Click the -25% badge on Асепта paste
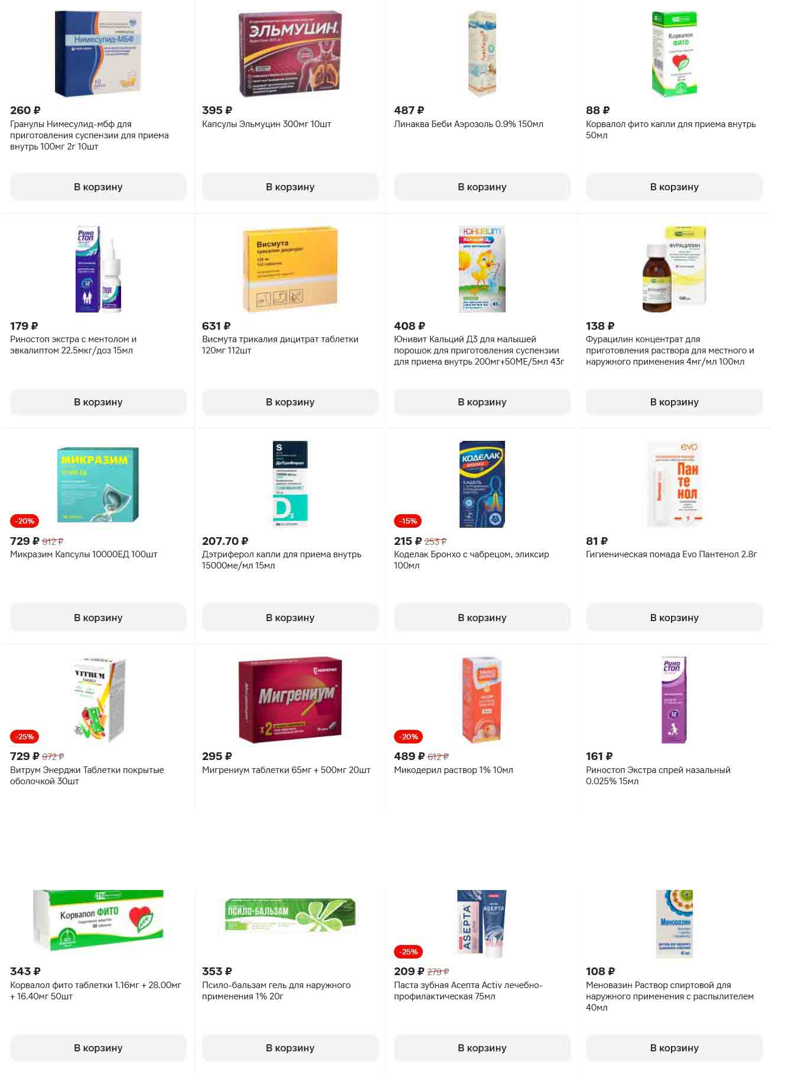The image size is (785, 1075). click(x=408, y=951)
